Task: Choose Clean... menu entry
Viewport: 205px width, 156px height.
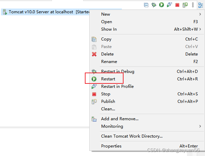Action: click(x=147, y=109)
